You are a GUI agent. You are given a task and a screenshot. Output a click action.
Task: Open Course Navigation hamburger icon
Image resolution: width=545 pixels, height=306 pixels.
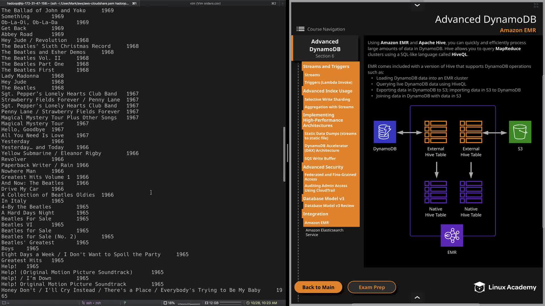pos(300,29)
